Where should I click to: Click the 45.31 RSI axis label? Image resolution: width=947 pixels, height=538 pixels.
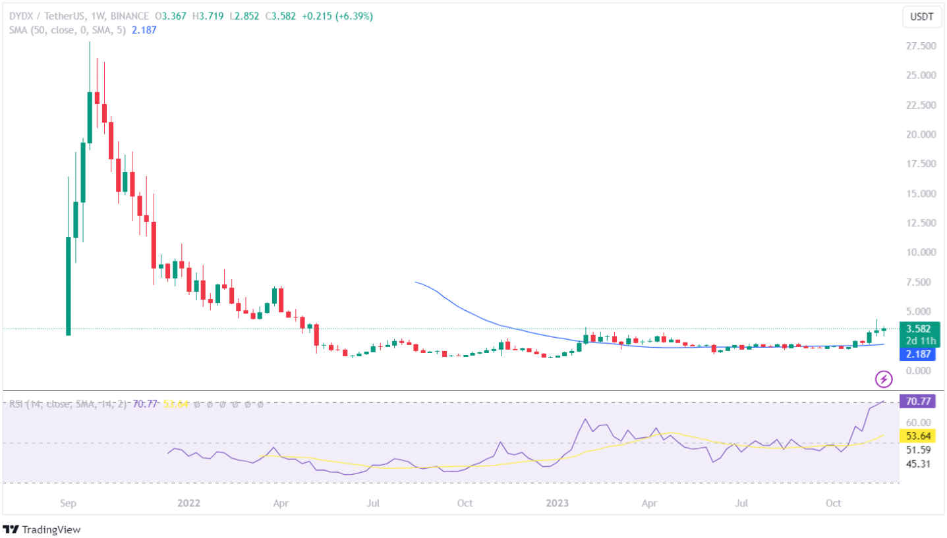tap(918, 464)
